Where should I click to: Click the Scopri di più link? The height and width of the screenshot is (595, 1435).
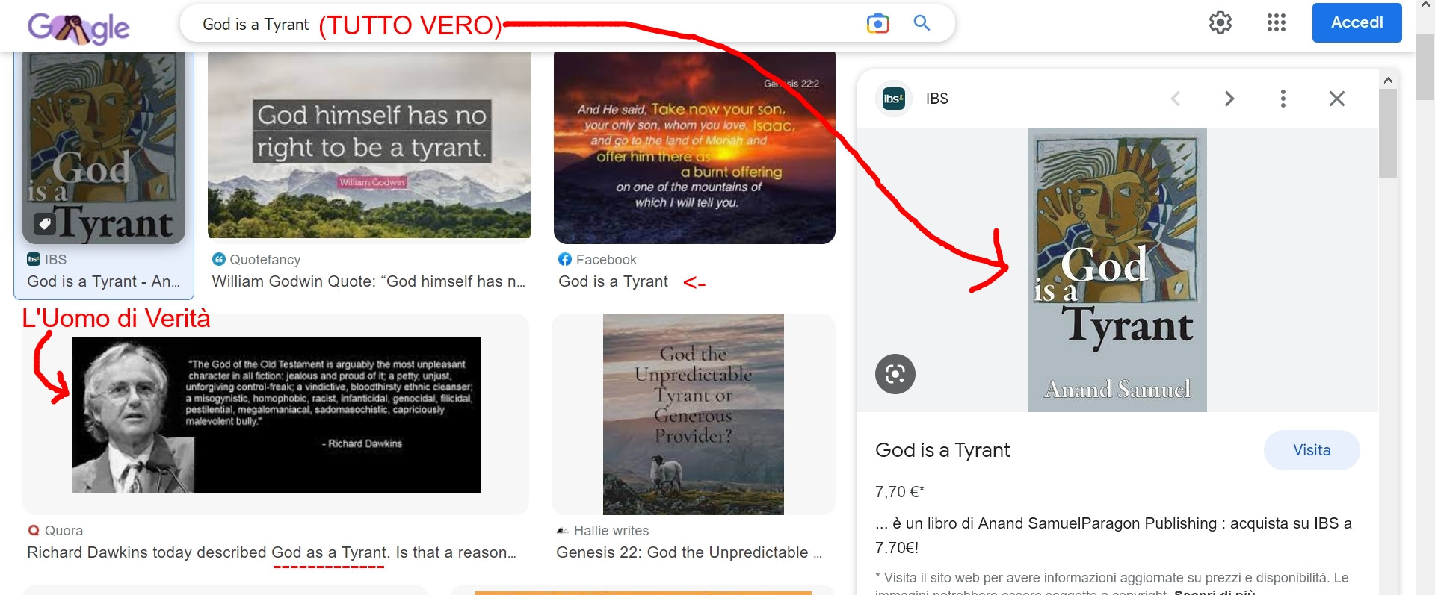(1215, 592)
